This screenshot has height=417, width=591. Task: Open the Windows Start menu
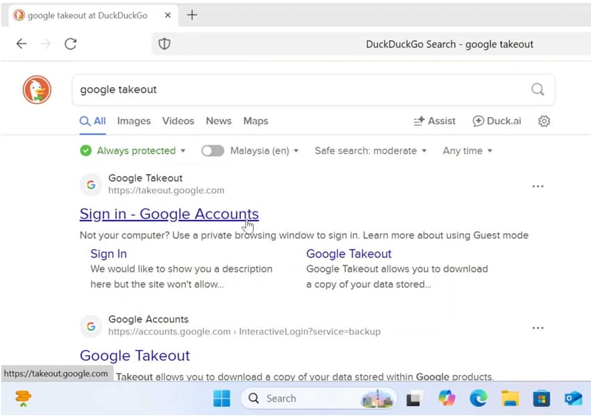coord(222,399)
